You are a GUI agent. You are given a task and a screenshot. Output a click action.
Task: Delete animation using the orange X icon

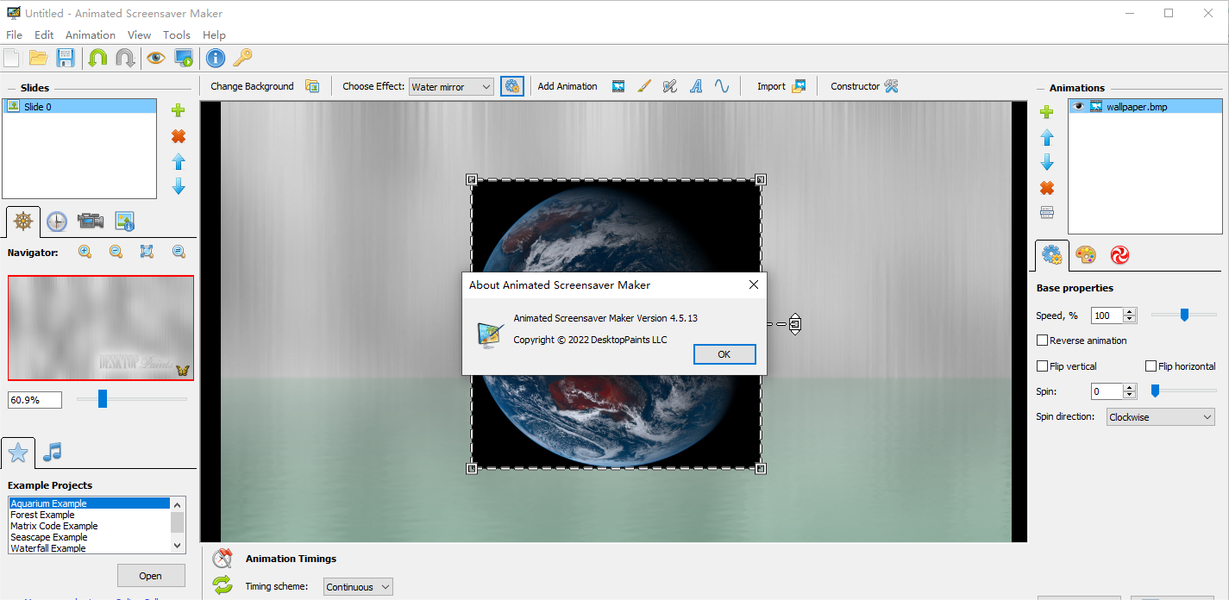click(1047, 188)
